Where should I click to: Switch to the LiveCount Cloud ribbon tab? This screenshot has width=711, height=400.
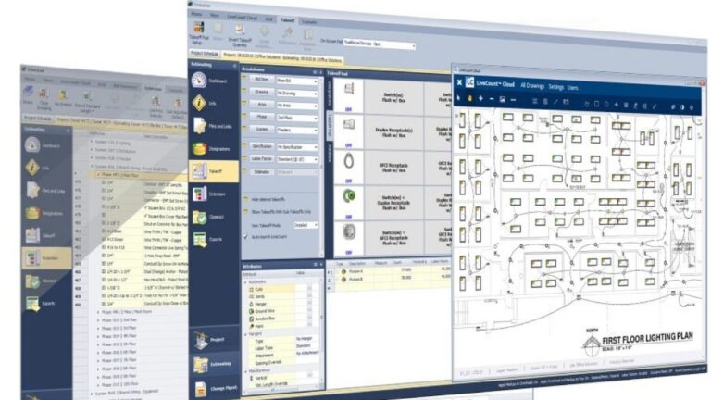tap(242, 18)
